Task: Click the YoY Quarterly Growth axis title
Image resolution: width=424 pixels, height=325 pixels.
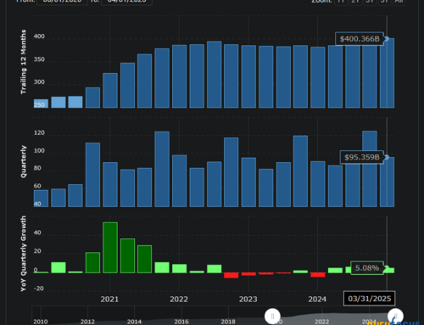Action: click(x=23, y=254)
